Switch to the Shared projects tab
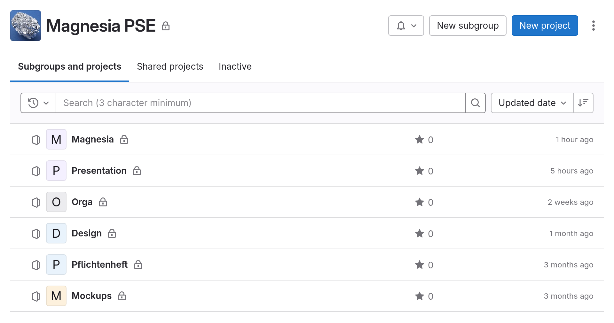This screenshot has width=614, height=323. (x=170, y=66)
